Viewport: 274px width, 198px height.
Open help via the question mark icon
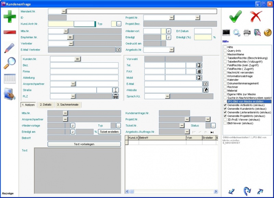[268, 33]
